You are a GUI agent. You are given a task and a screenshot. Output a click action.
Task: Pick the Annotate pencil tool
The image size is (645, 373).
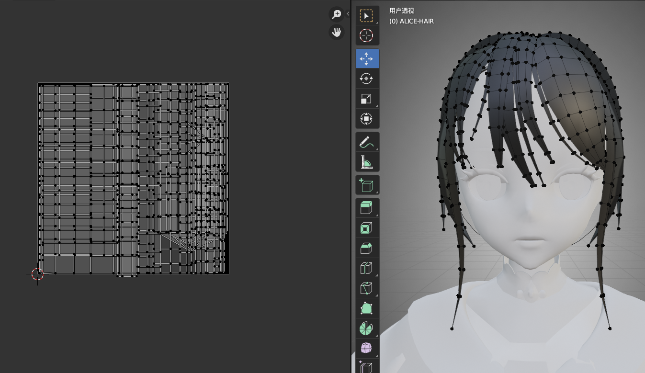tap(366, 141)
